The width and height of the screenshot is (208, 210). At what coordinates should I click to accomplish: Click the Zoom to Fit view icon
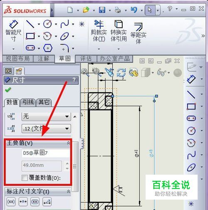click(x=85, y=72)
